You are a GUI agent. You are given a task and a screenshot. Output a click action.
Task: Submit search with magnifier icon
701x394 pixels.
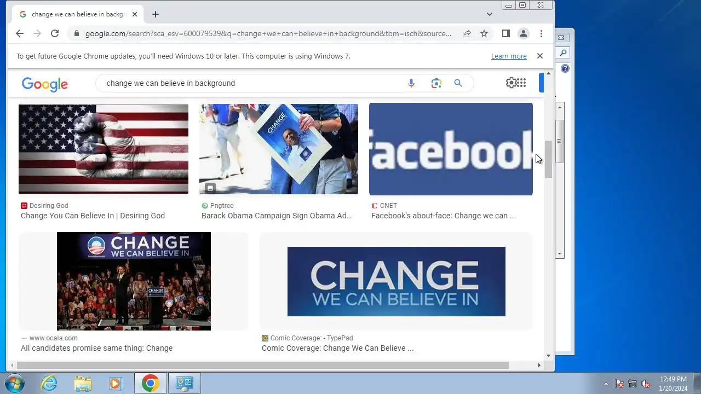click(x=458, y=83)
